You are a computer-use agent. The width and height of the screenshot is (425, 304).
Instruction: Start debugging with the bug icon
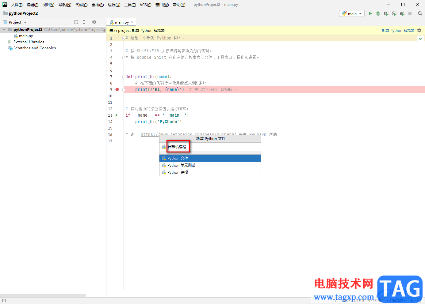click(378, 13)
